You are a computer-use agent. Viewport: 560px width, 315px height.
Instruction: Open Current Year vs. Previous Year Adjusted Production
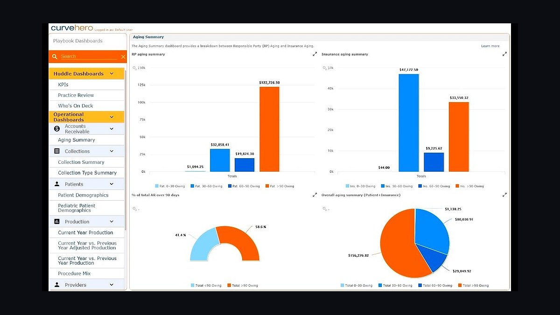87,245
